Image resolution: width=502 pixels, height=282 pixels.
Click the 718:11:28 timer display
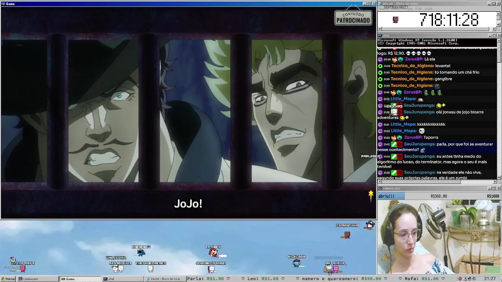pyautogui.click(x=449, y=20)
